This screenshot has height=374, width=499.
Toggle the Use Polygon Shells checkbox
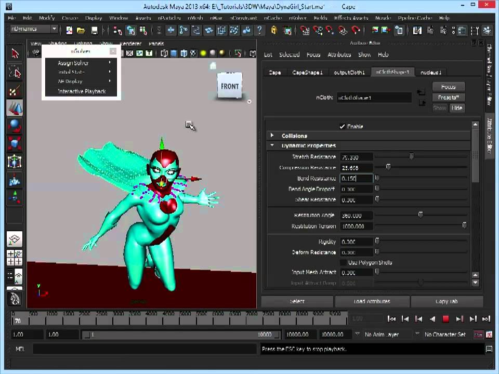point(343,262)
